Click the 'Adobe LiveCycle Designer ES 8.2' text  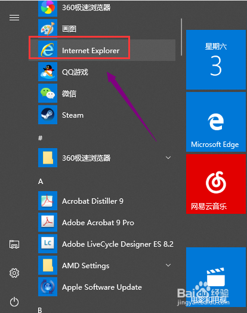point(118,244)
